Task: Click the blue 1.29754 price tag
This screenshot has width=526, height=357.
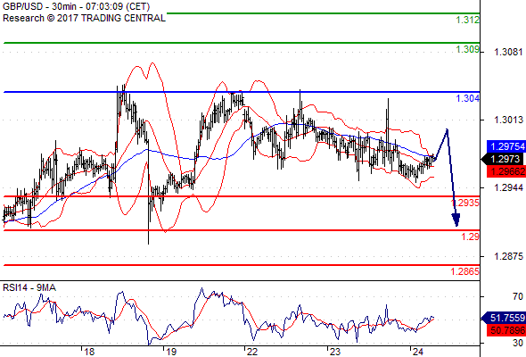Action: tap(506, 146)
